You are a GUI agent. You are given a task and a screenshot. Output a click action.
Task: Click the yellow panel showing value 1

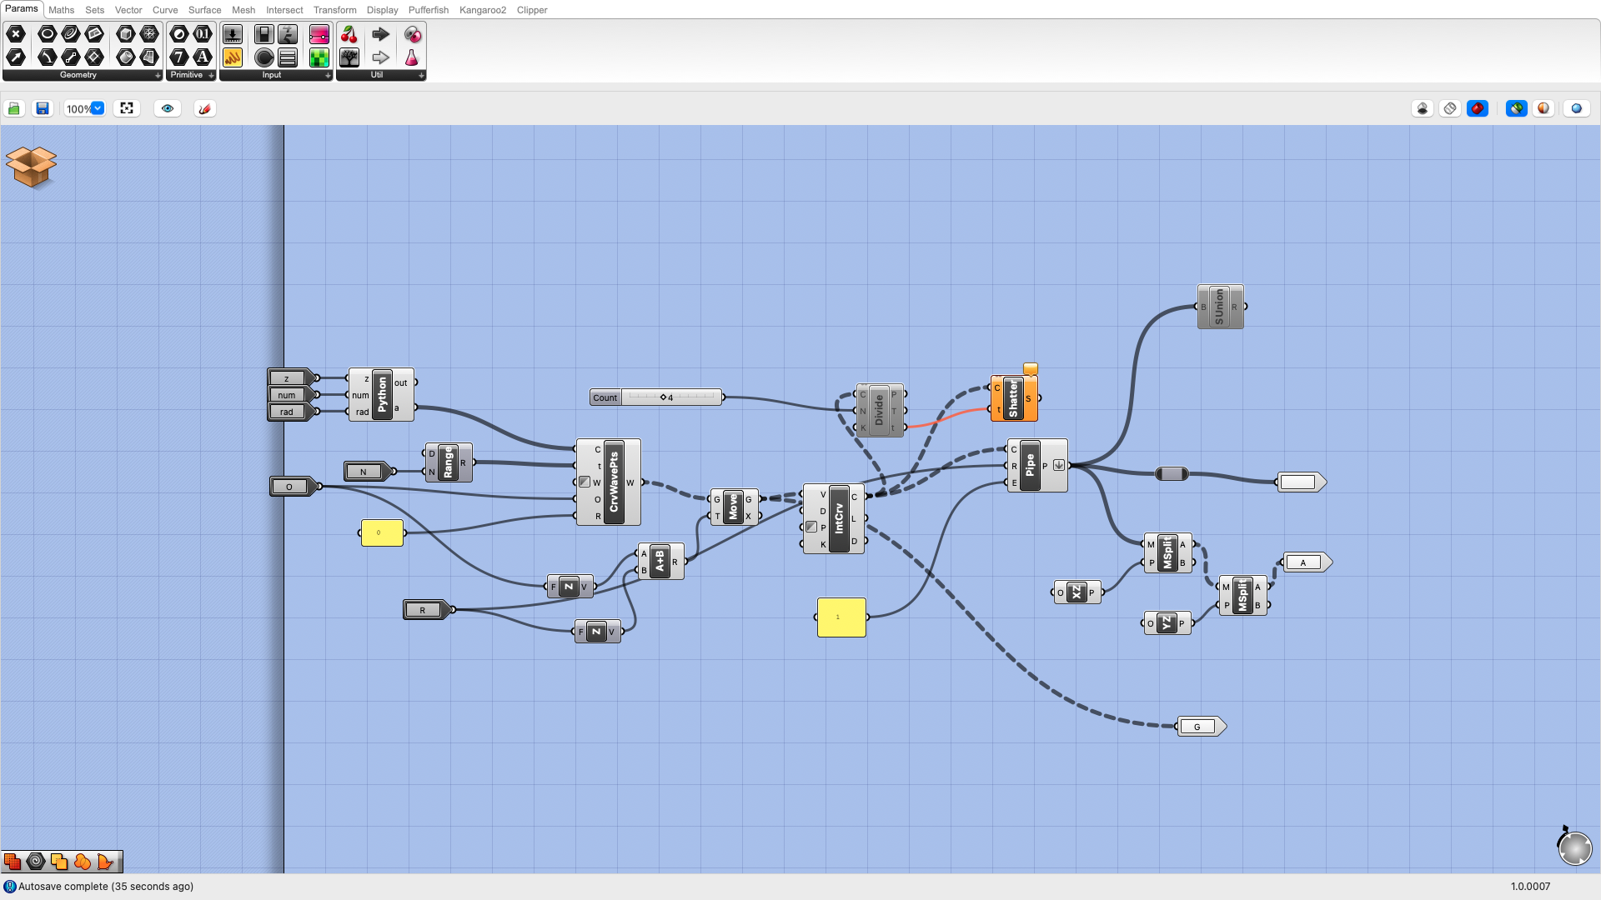pyautogui.click(x=841, y=617)
